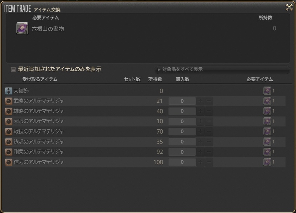Click the 詠唱のアルテマテリジャ materia icon
Viewport: 296px width, 213px height.
[x=9, y=142]
